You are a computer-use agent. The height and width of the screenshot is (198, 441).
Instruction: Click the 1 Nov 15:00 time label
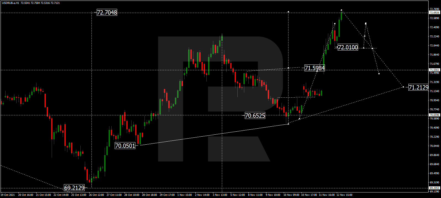coord(185,195)
